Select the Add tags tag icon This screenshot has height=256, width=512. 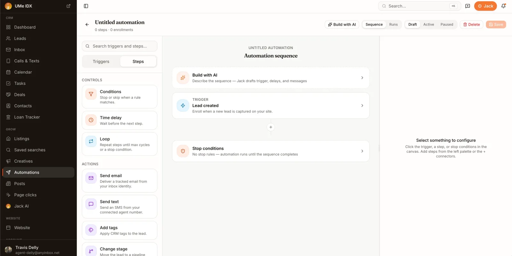click(91, 230)
